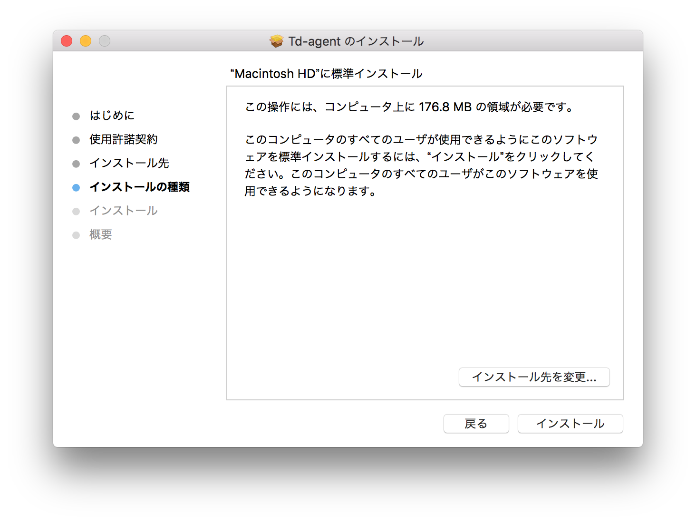Click the package icon in the title bar
The width and height of the screenshot is (696, 523).
pyautogui.click(x=276, y=41)
